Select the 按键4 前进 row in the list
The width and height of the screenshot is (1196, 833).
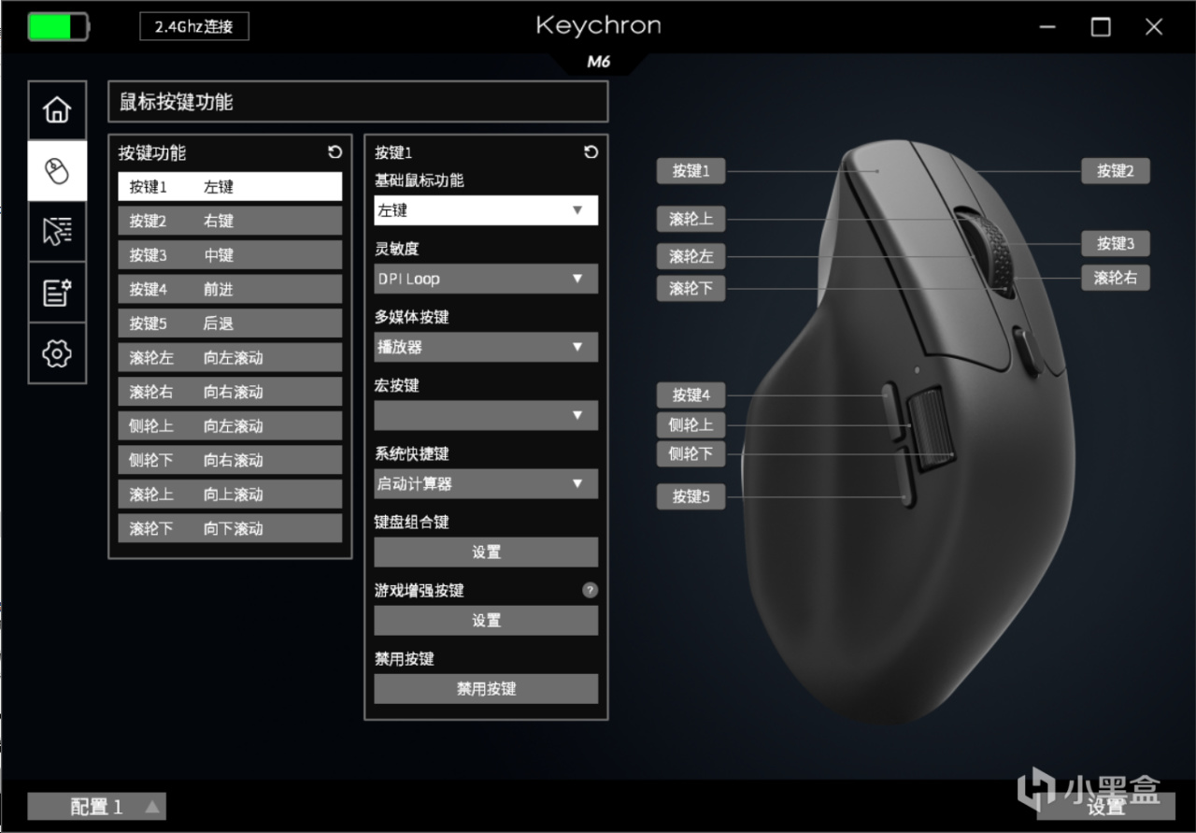(230, 290)
